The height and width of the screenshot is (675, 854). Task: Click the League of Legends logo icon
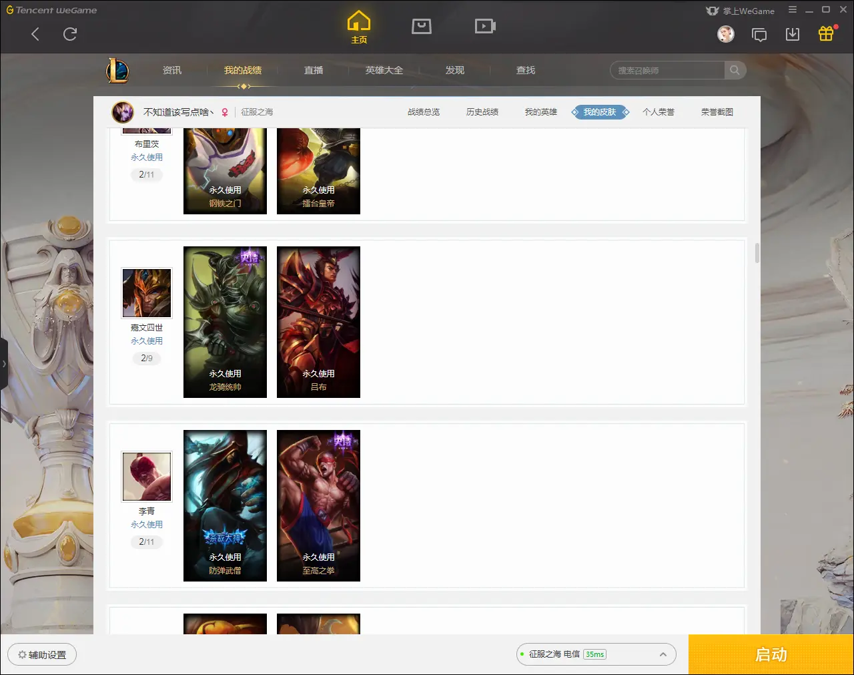tap(117, 70)
